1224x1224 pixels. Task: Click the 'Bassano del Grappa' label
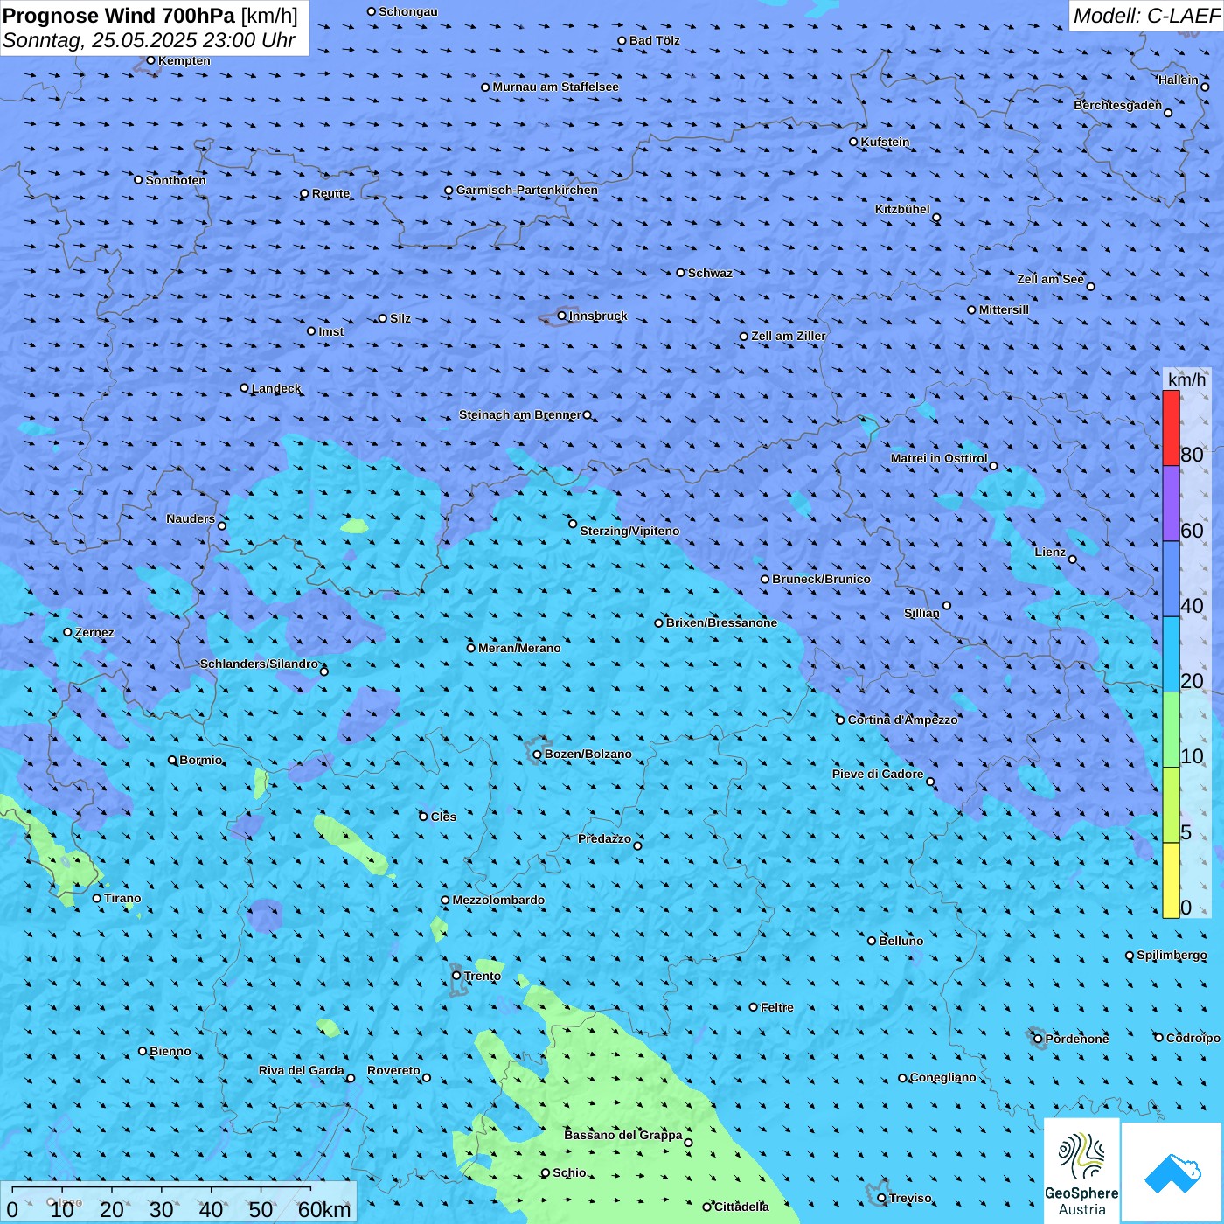[x=623, y=1135]
